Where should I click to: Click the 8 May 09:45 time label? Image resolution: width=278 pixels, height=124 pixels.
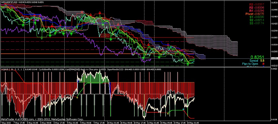point(46,123)
